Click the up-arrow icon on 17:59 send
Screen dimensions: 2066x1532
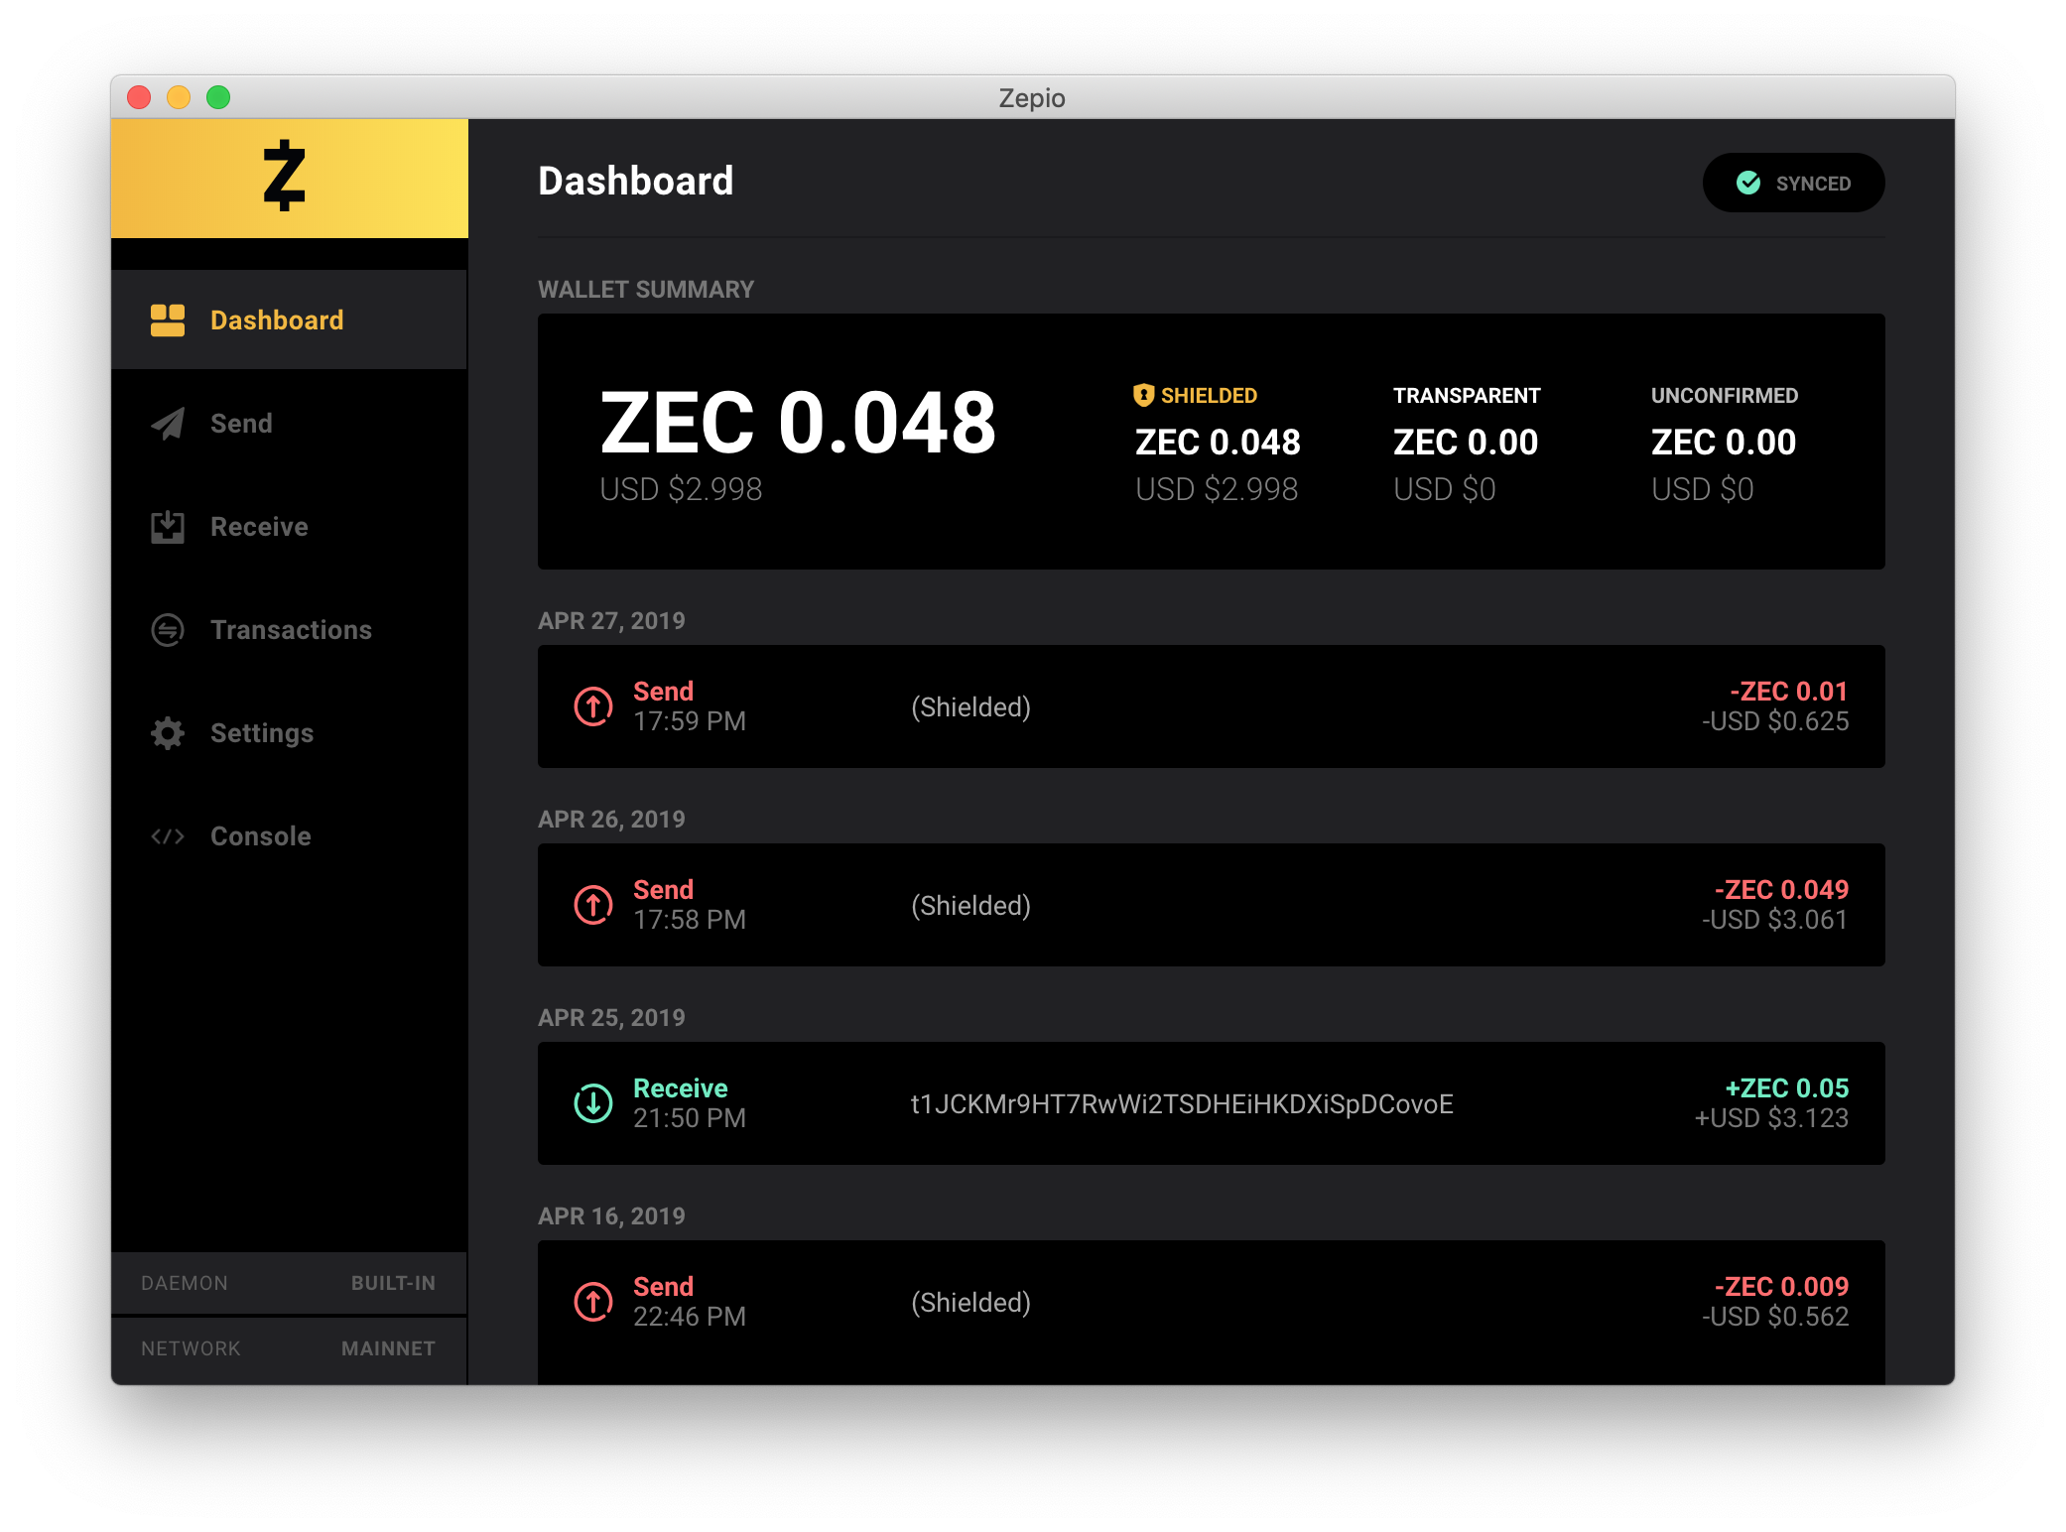[593, 706]
